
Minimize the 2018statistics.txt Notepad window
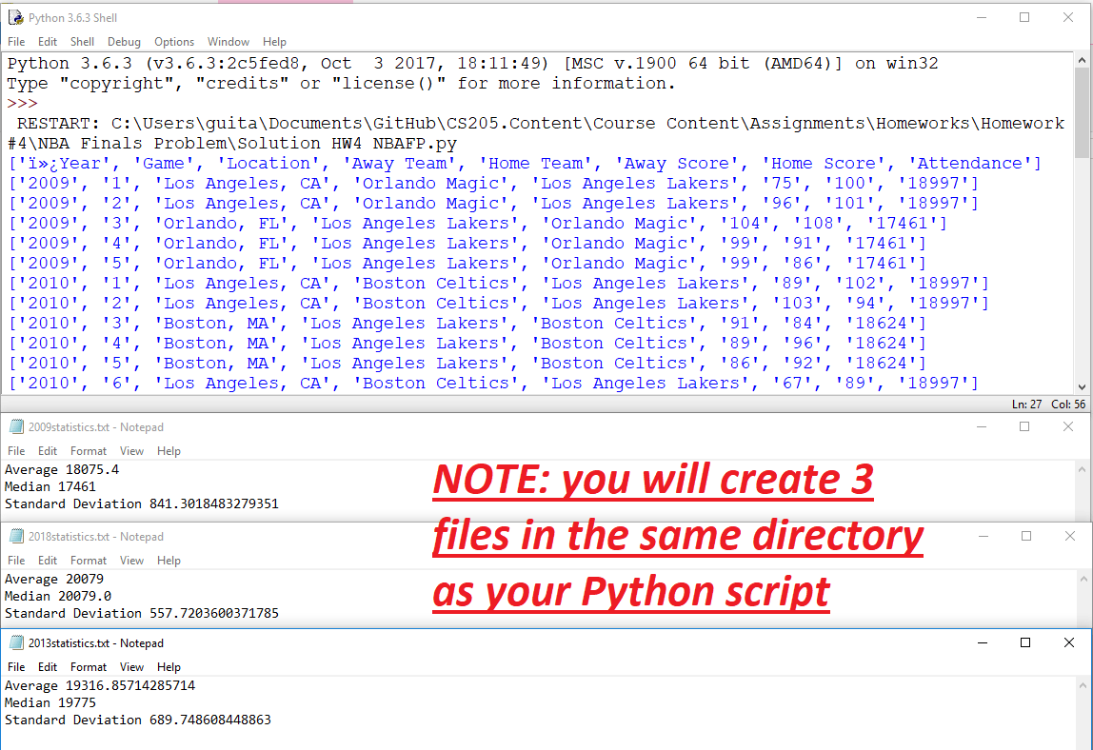tap(984, 536)
